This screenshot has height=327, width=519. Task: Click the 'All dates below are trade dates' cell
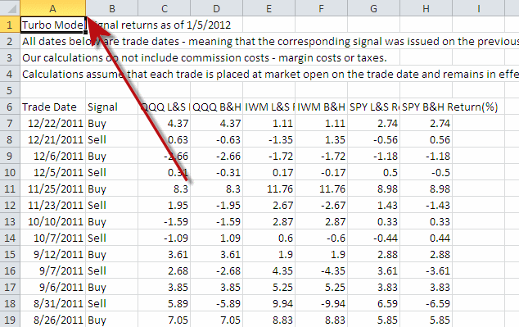(x=53, y=42)
